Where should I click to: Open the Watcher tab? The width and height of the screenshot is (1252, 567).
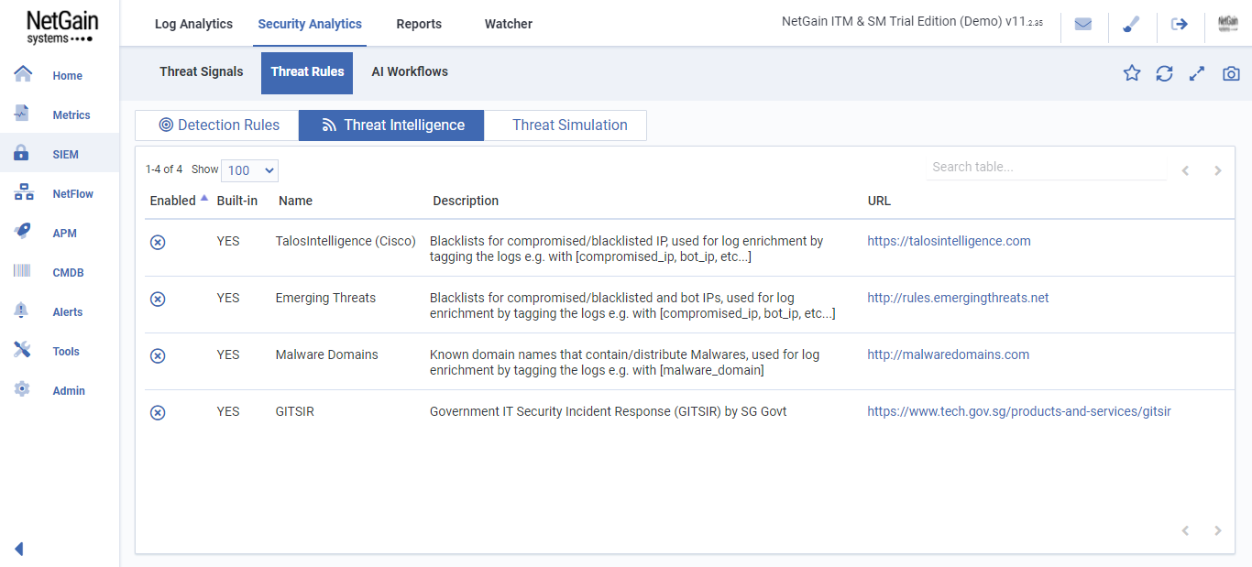click(509, 24)
